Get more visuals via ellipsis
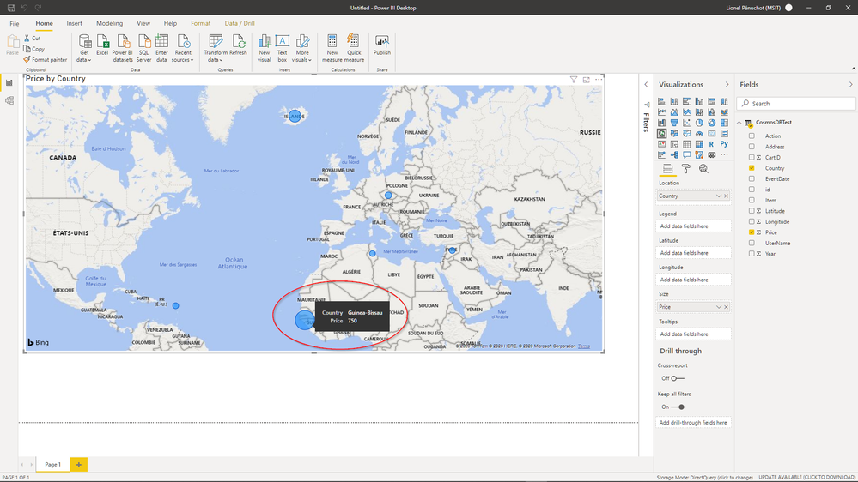 tap(725, 154)
